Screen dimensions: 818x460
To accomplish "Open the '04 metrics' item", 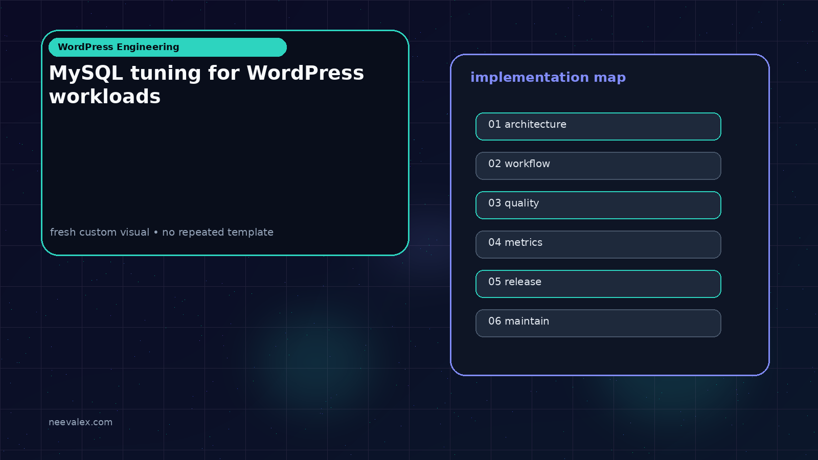I will tap(598, 244).
